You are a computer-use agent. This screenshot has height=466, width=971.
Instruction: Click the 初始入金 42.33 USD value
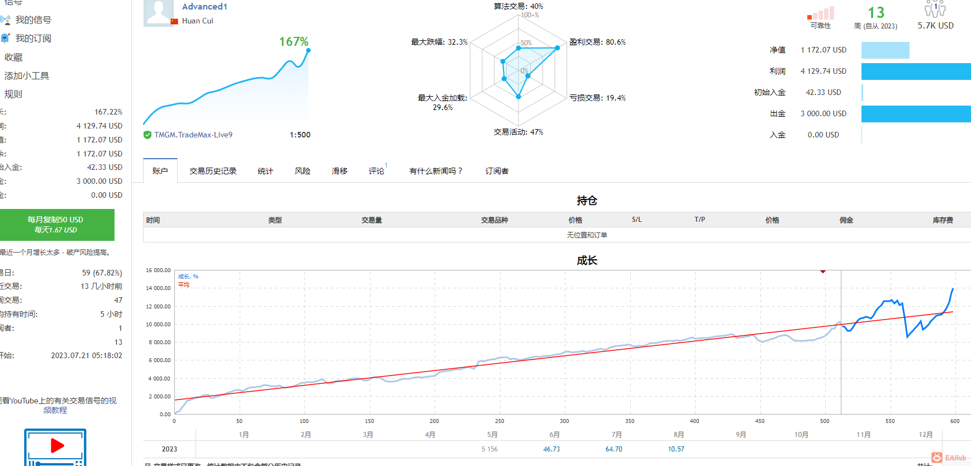tap(824, 93)
